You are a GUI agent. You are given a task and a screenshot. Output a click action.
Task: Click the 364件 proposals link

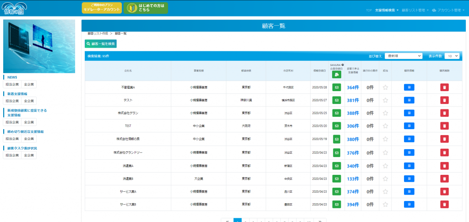353,87
